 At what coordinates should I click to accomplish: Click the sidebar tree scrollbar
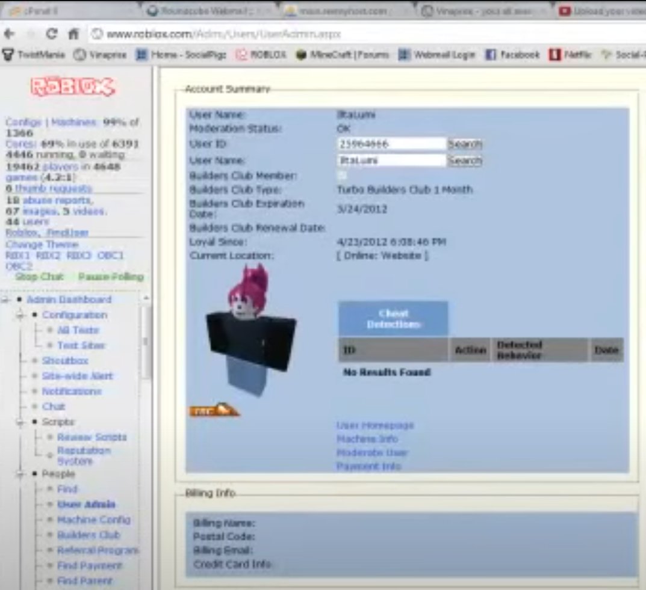coord(146,342)
